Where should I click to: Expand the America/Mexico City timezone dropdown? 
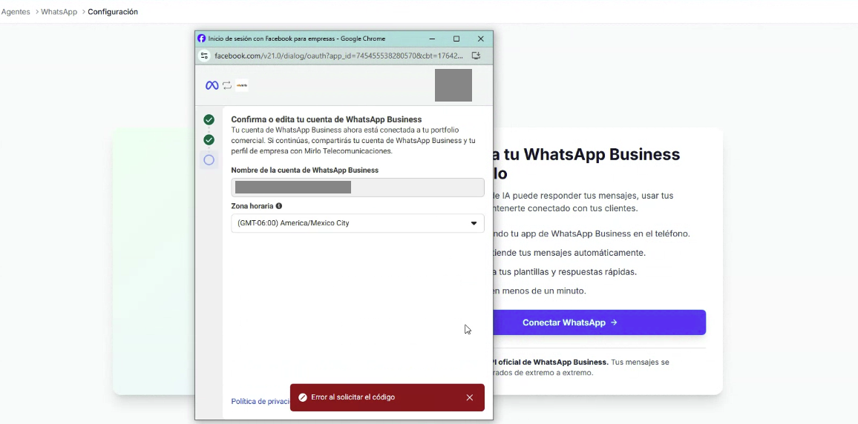point(357,223)
